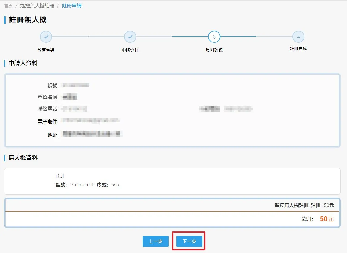The height and width of the screenshot is (253, 347).
Task: Select the 申請資料 completed step checkmark
Action: pyautogui.click(x=130, y=37)
